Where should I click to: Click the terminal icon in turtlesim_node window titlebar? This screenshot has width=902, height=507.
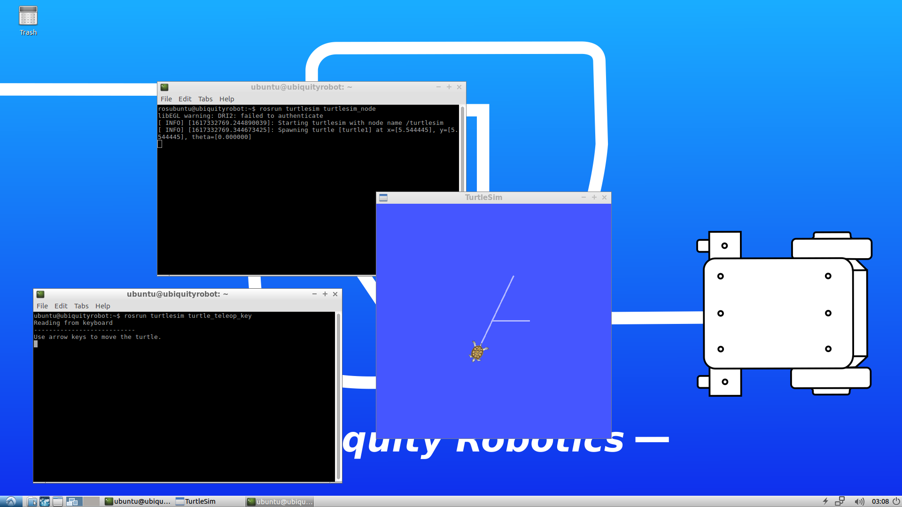point(164,87)
